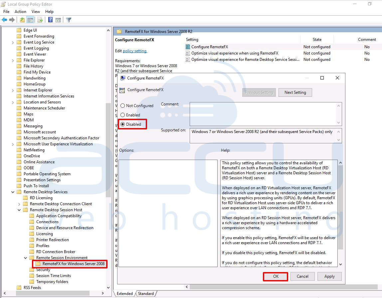
Task: Click the Configure RemoteFX dialog title icon
Action: click(122, 78)
